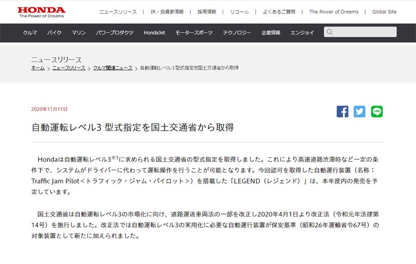The height and width of the screenshot is (264, 416).
Task: Go to HondaJet section
Action: (x=155, y=33)
